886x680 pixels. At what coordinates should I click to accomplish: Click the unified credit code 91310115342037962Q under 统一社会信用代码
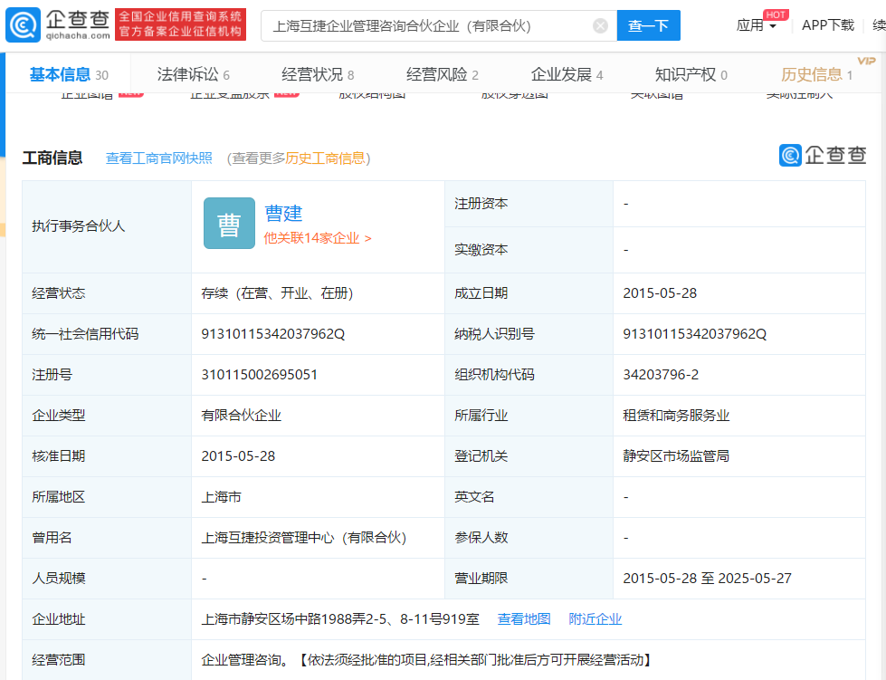[x=273, y=334]
